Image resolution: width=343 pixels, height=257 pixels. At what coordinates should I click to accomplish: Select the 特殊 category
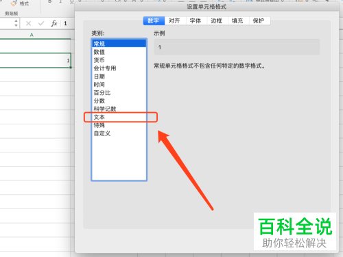119,125
